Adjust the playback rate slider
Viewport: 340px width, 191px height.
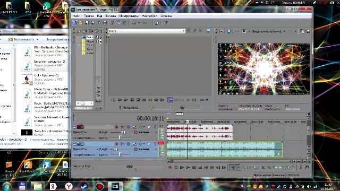click(130, 166)
